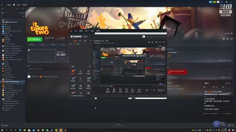
Task: Toggle eye visibility of 全屏1 source
Action: tap(71, 44)
